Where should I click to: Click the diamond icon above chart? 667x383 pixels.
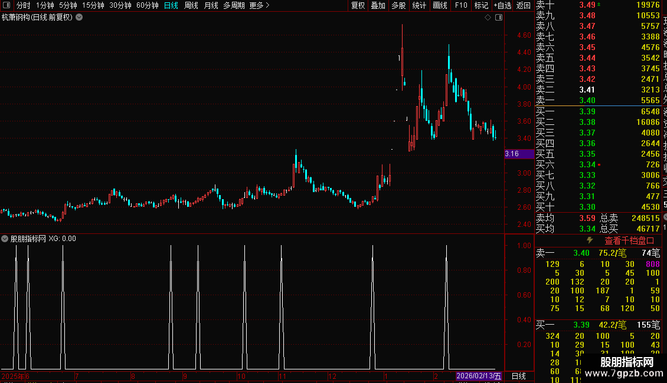(x=488, y=18)
